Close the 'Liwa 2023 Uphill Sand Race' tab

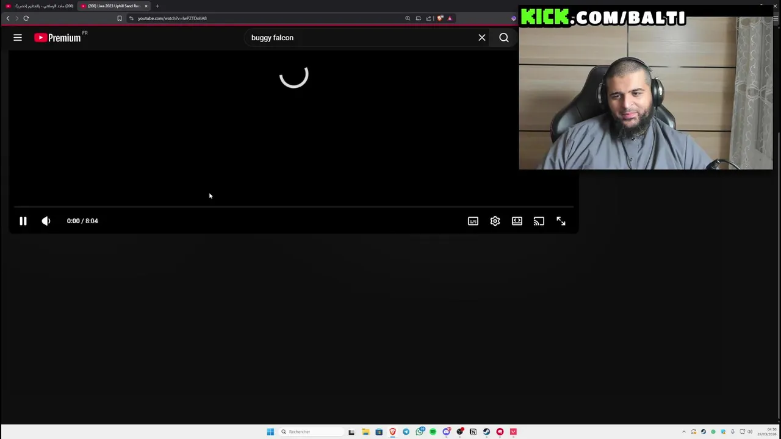pyautogui.click(x=146, y=6)
